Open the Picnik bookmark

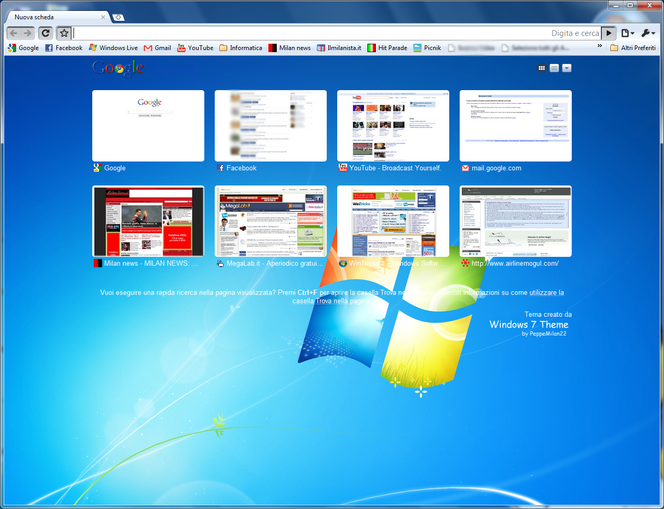pos(427,48)
